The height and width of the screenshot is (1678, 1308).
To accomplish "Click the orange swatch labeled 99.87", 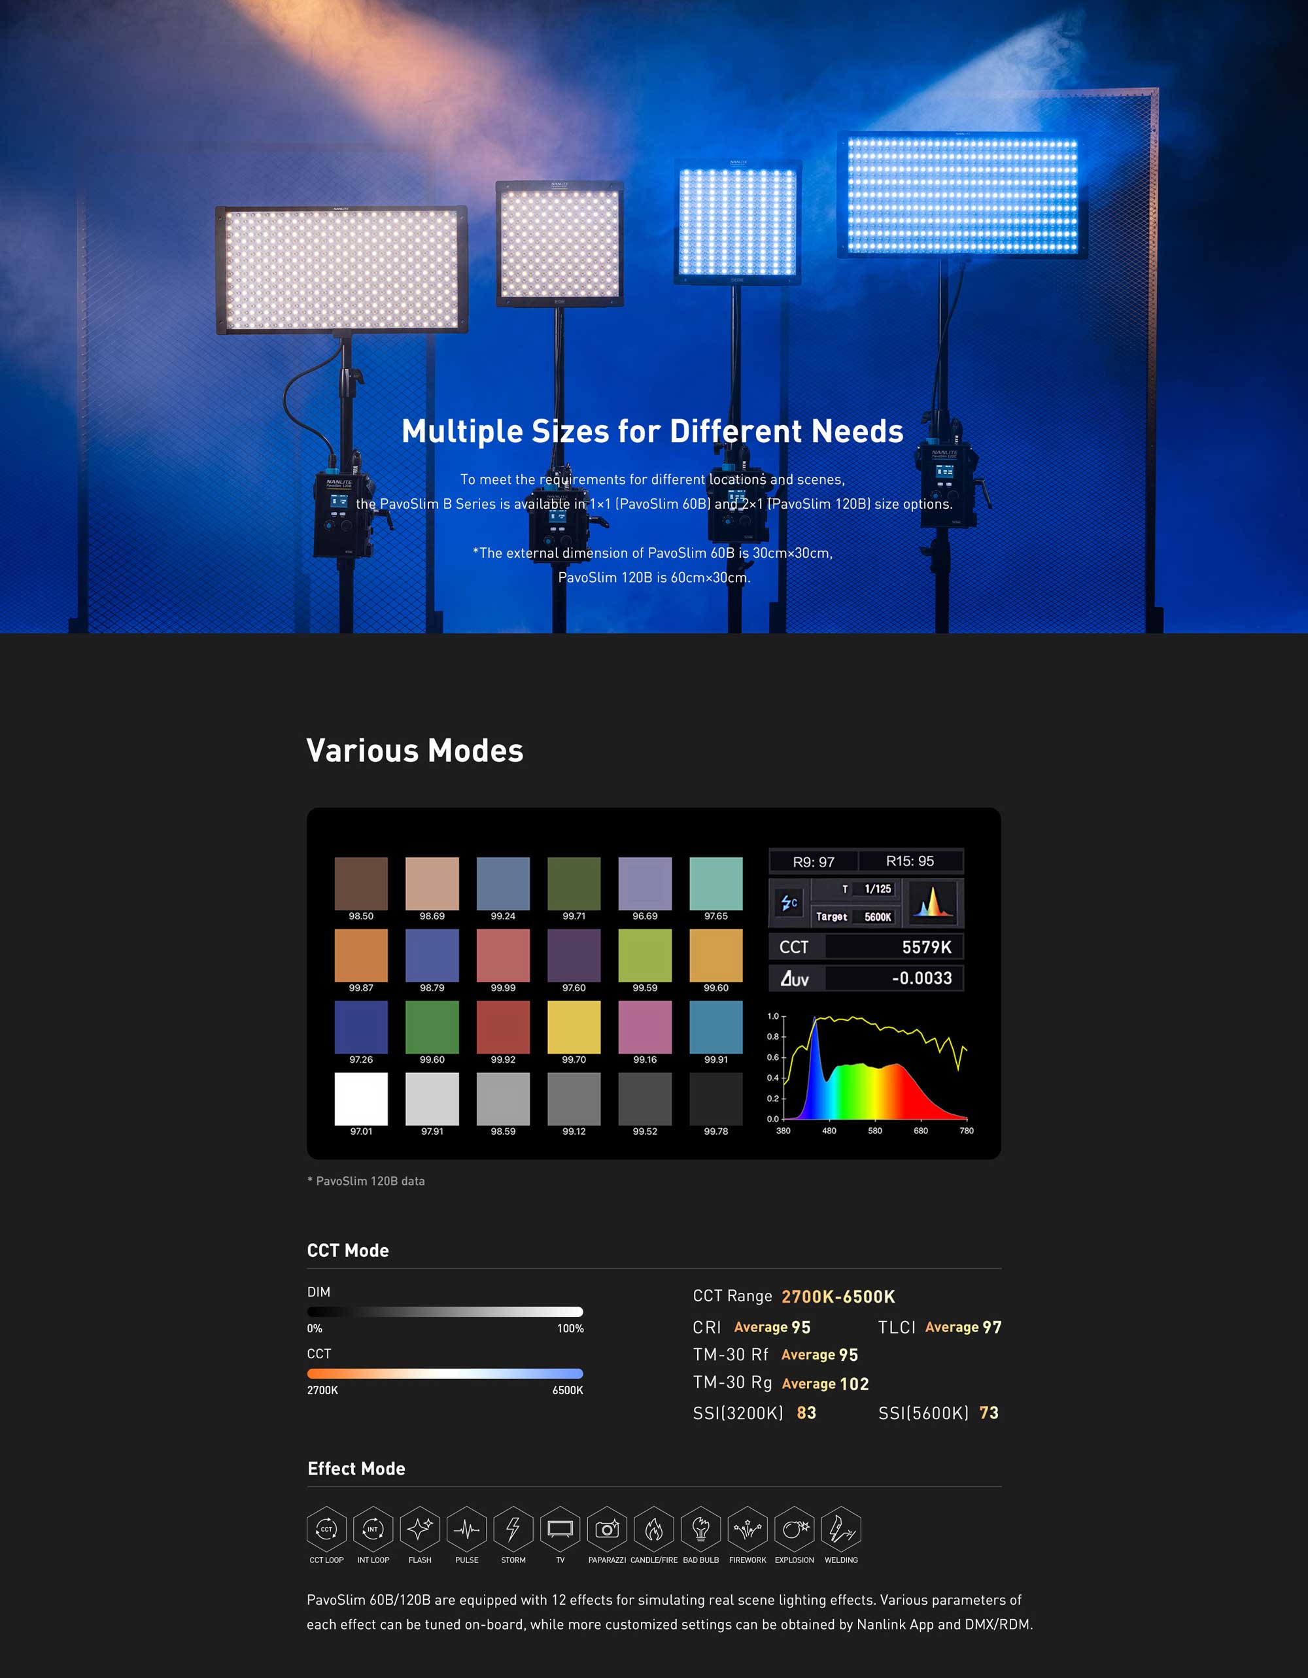I will click(x=361, y=955).
